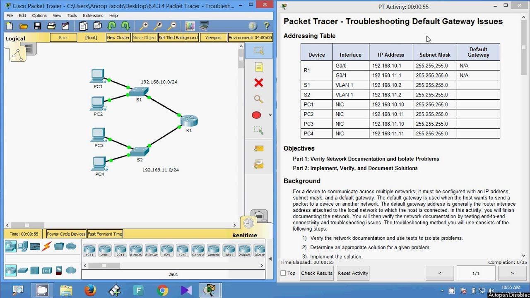Open the File menu
The height and width of the screenshot is (298, 530).
point(10,16)
